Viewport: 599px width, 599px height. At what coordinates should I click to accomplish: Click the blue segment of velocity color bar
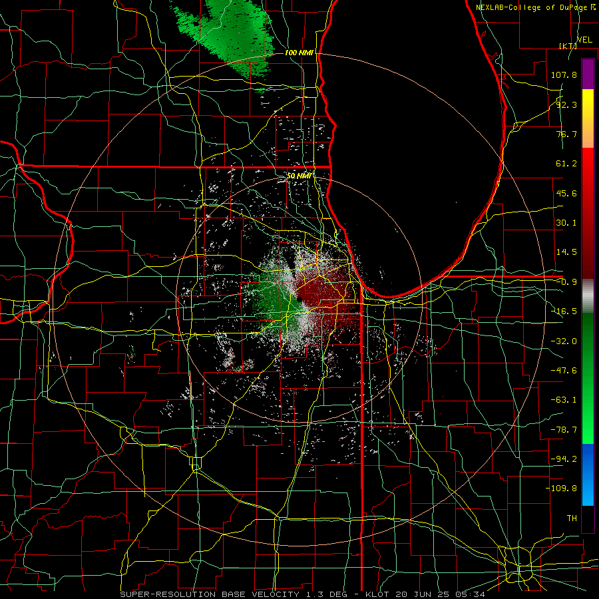tap(588, 475)
